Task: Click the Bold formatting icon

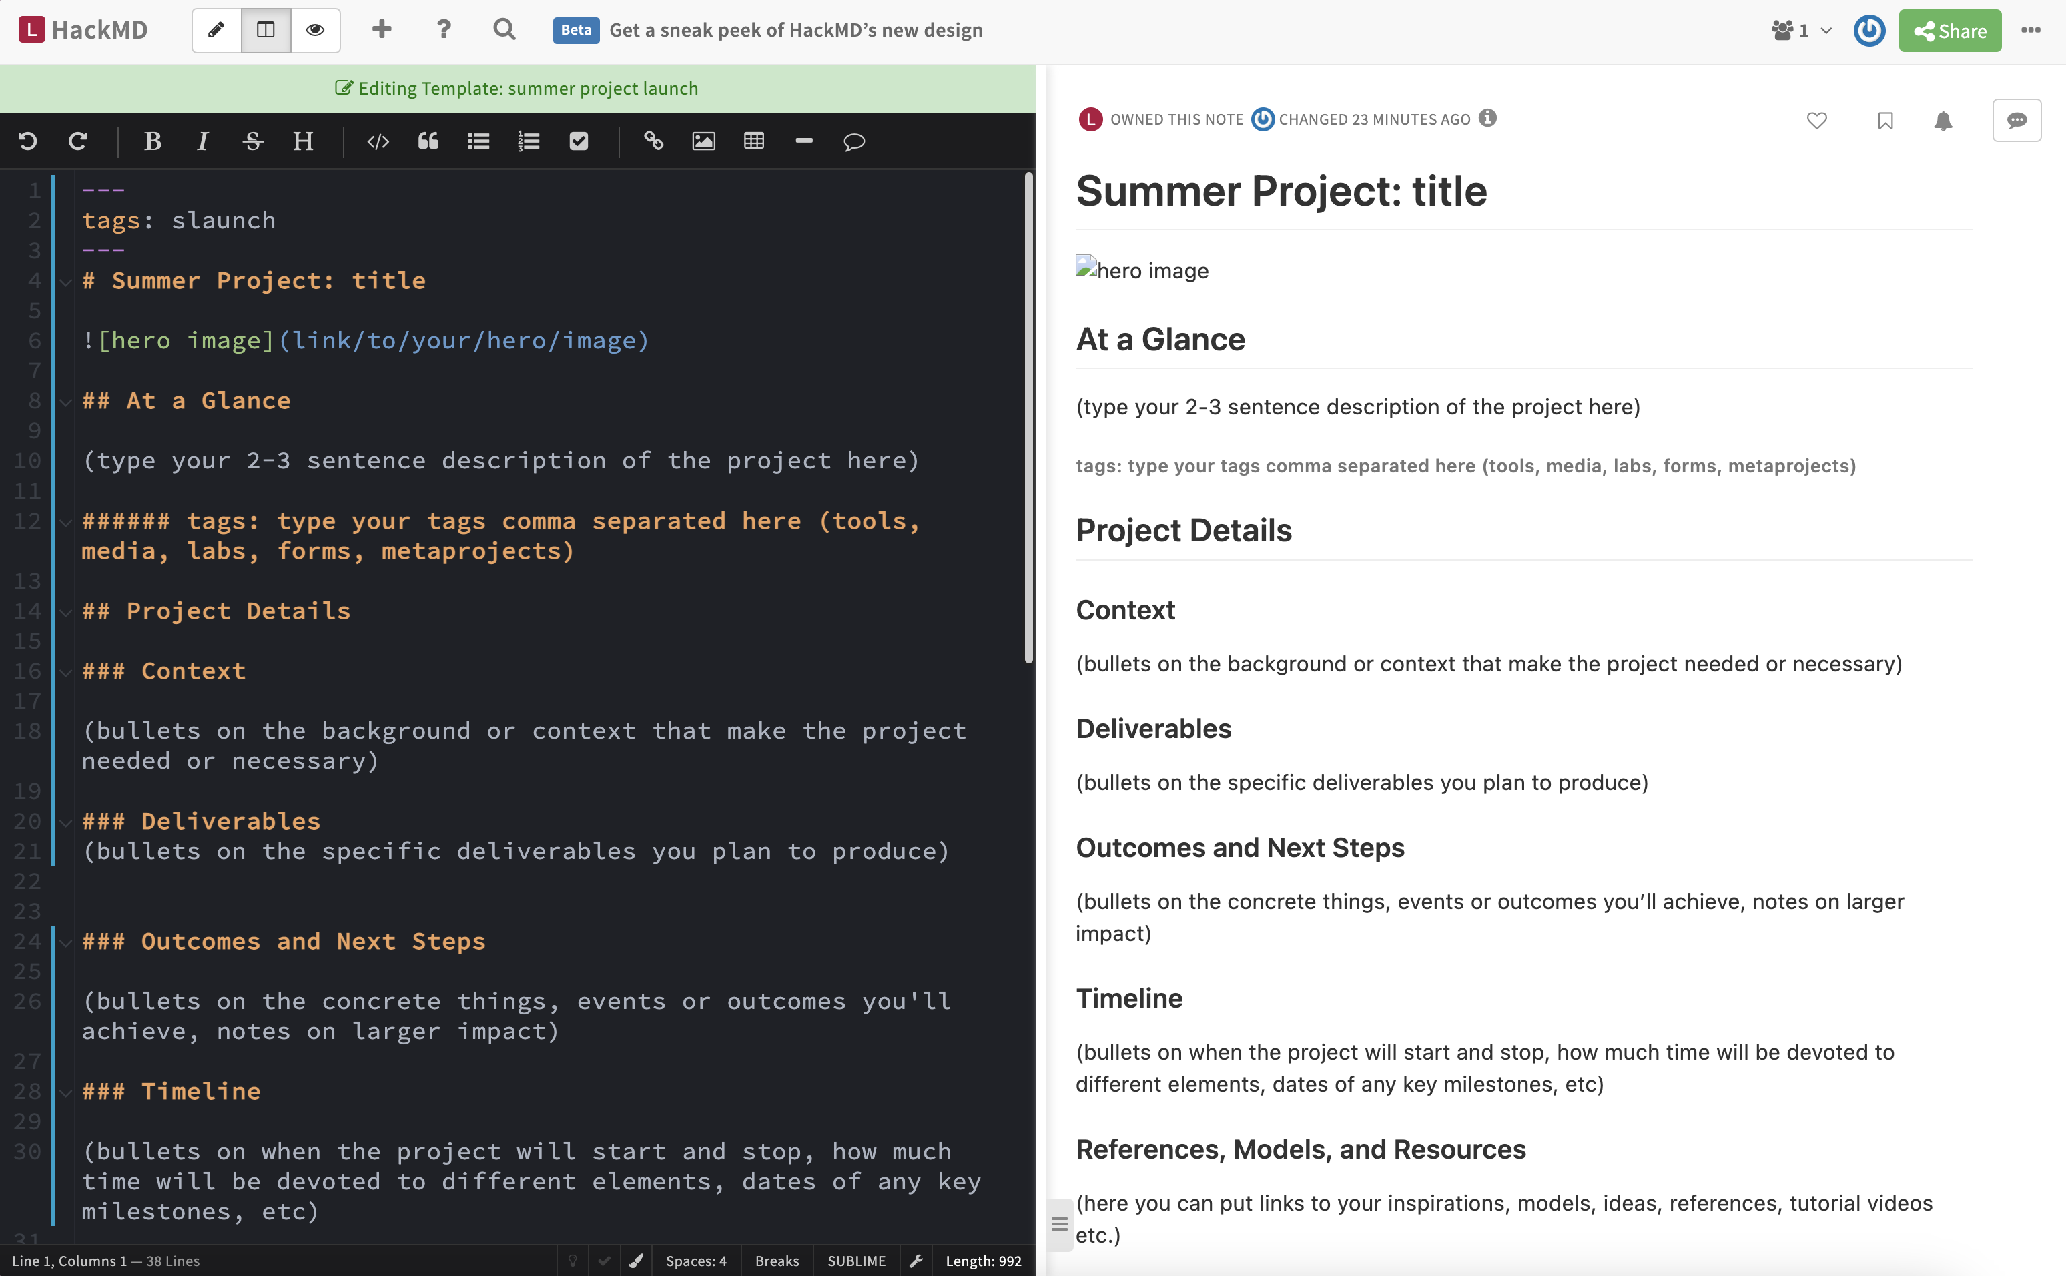Action: (153, 141)
